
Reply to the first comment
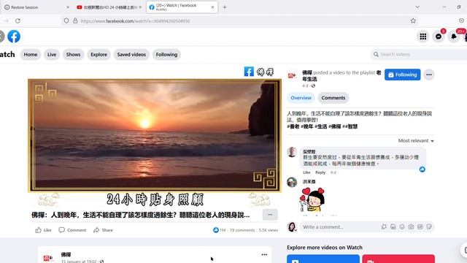tap(320, 172)
